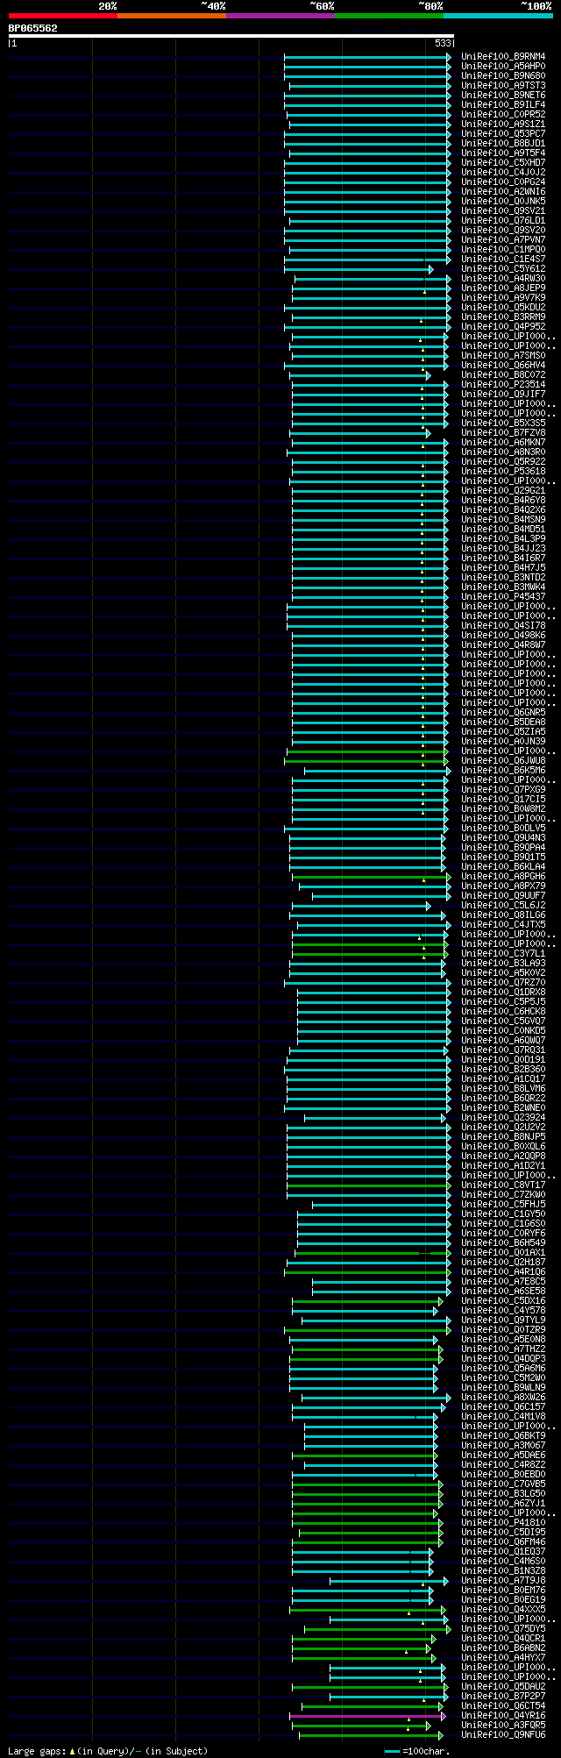The width and height of the screenshot is (561, 1758).
Task: Select hit label UniRef100_Q9SV21
Action: [503, 211]
